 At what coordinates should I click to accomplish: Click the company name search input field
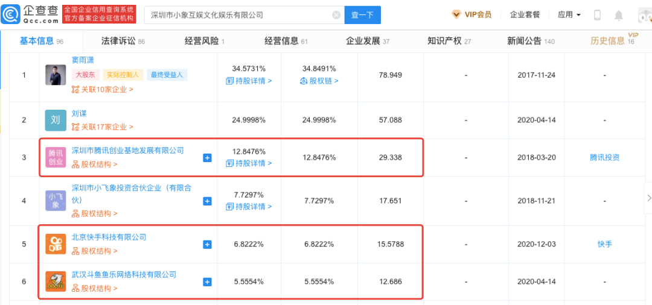point(238,15)
